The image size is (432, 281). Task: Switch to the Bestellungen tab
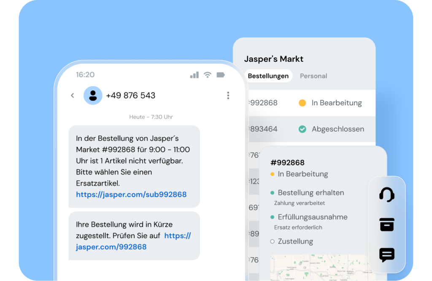point(268,76)
